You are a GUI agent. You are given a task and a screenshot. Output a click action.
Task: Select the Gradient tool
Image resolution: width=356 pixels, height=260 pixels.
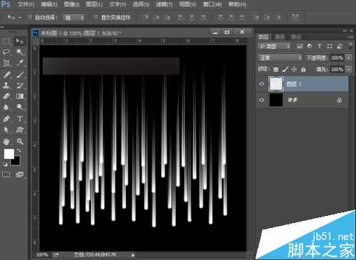pyautogui.click(x=20, y=97)
